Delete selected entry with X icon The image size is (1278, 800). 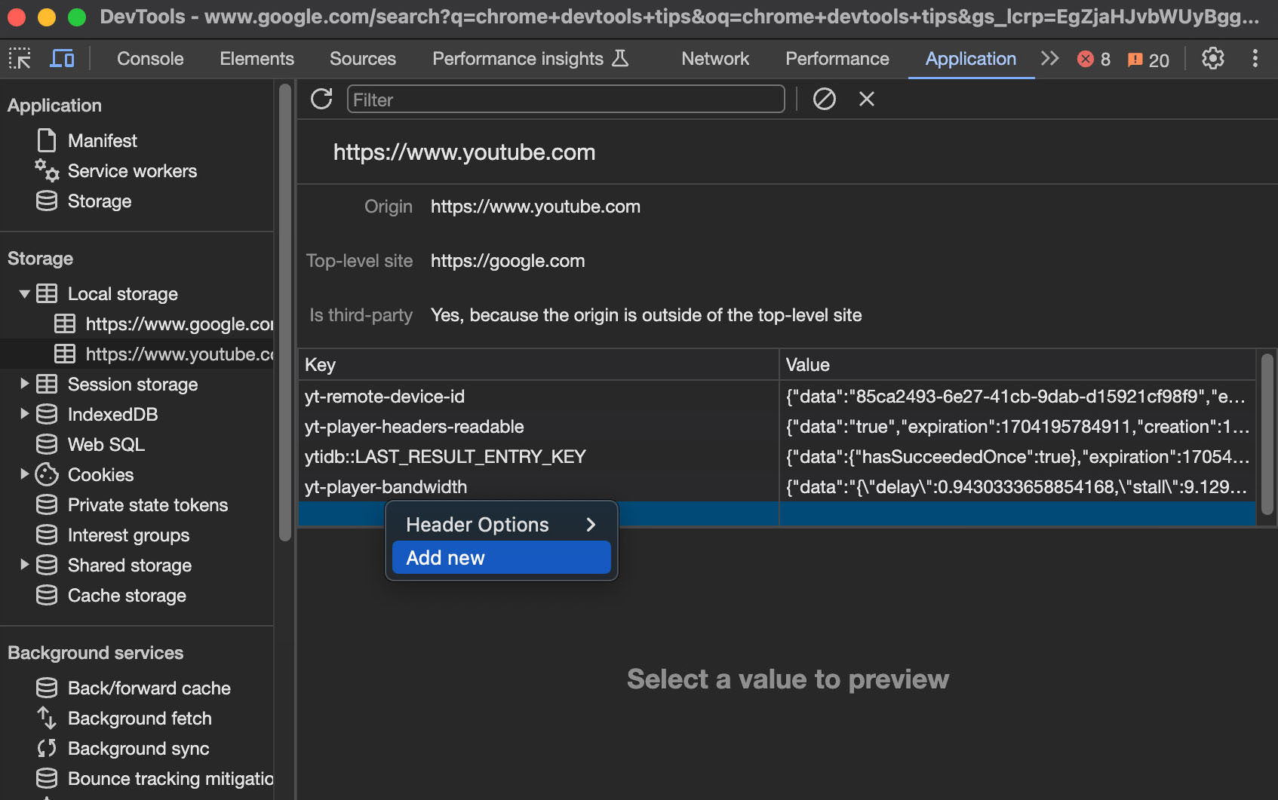[x=867, y=99]
